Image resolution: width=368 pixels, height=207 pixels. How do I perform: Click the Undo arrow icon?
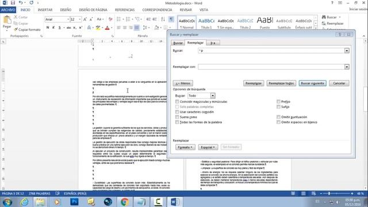(21, 3)
